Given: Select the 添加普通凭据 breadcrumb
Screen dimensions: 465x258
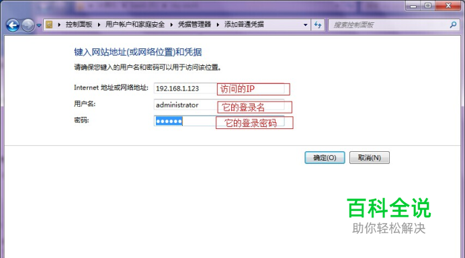Looking at the screenshot, I should tap(244, 25).
